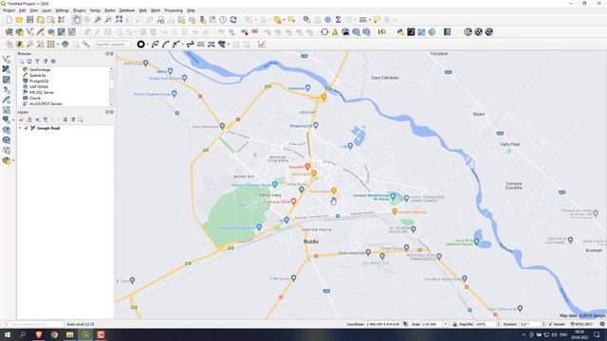The width and height of the screenshot is (607, 341).
Task: Click Filter Legend by Map Content icon
Action: click(x=46, y=120)
